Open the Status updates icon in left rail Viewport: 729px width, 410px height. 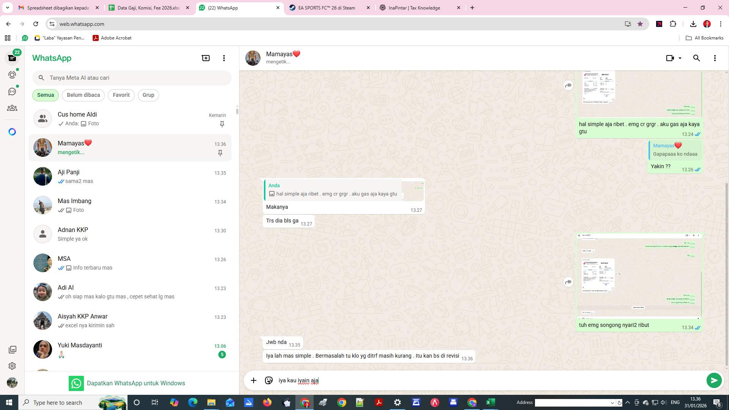[x=13, y=75]
